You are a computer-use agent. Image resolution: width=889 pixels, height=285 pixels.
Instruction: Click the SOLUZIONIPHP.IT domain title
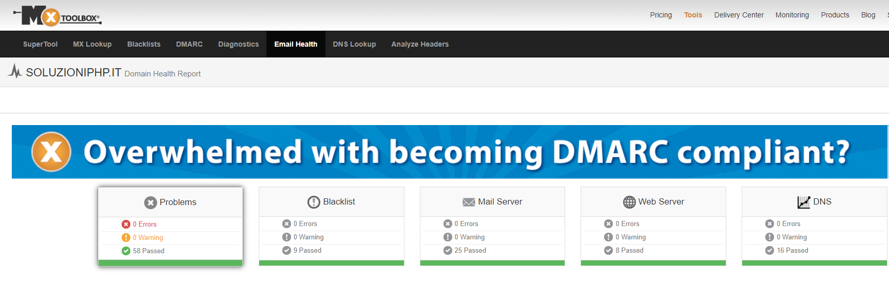[73, 72]
